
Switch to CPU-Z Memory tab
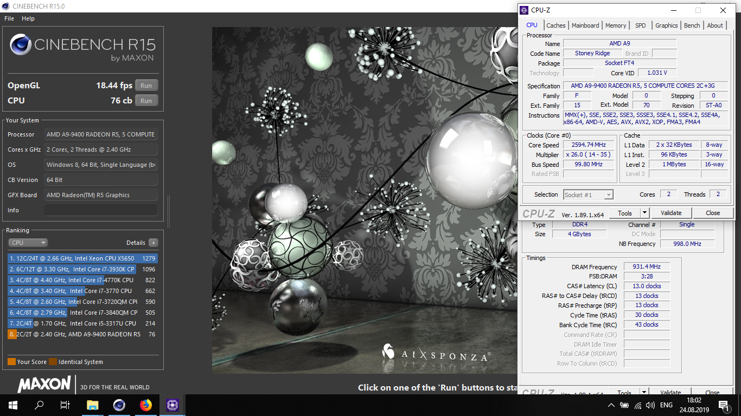(616, 25)
